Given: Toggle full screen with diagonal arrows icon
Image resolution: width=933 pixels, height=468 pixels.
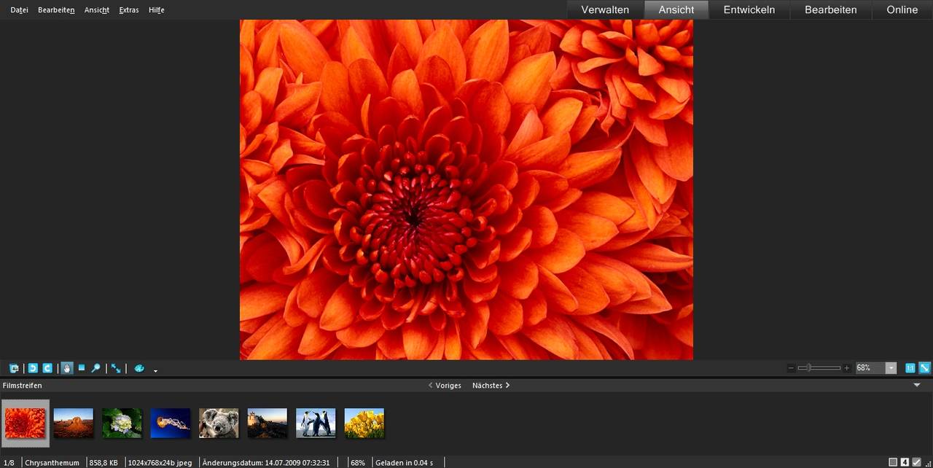Looking at the screenshot, I should point(116,368).
